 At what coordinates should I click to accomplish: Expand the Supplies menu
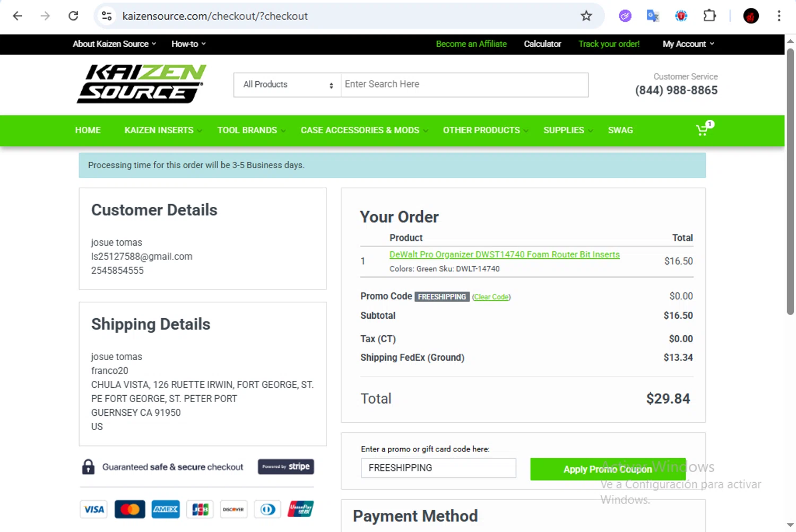[x=568, y=130]
